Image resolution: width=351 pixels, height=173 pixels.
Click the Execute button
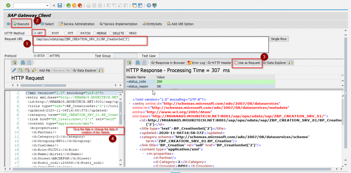click(21, 24)
